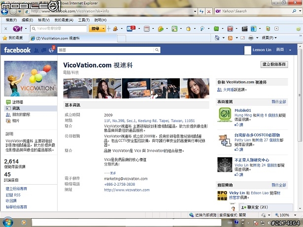Select 資訊 in the left sidebar
The height and width of the screenshot is (227, 303).
point(31,108)
